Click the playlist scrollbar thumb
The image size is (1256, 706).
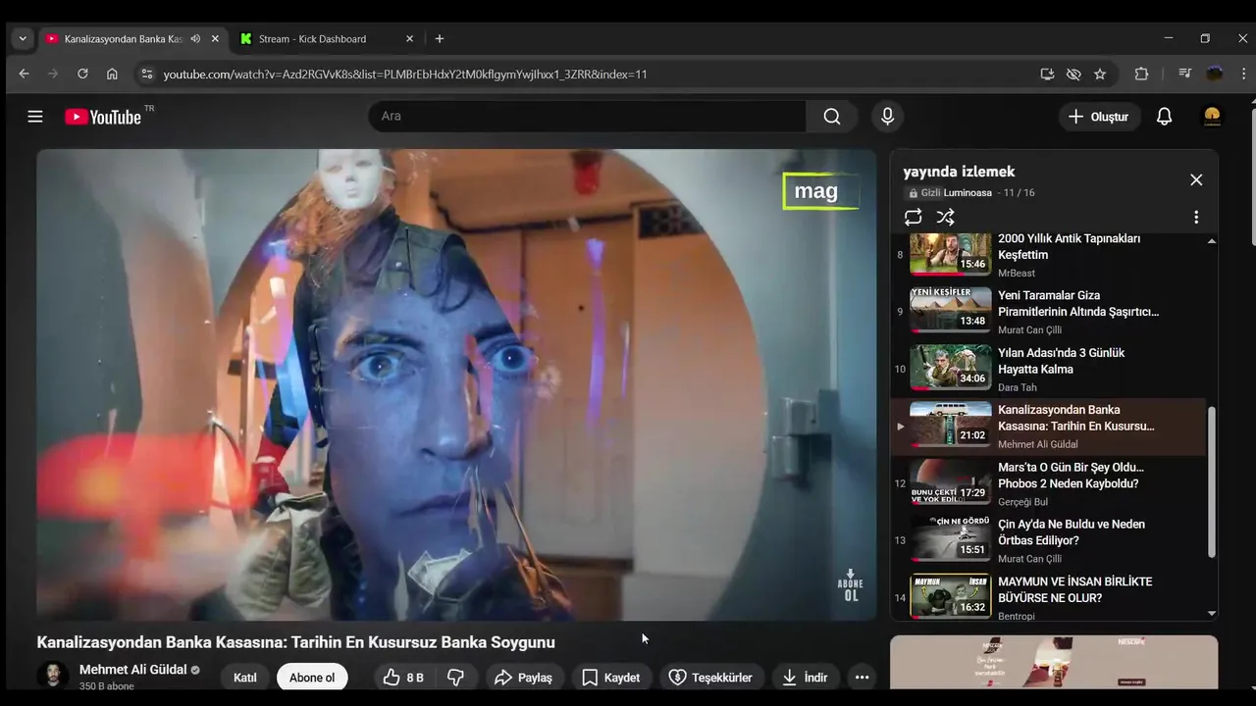coord(1211,483)
